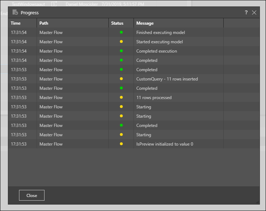Image resolution: width=266 pixels, height=211 pixels.
Task: Close the Progress dialog with X
Action: click(254, 13)
